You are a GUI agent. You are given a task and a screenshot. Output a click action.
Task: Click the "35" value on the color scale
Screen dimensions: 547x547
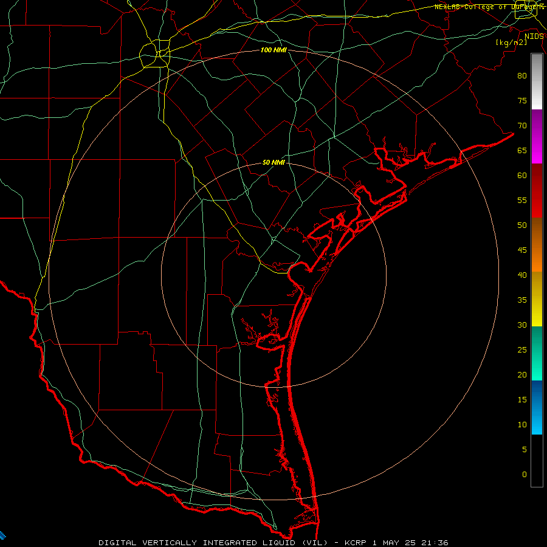click(522, 300)
